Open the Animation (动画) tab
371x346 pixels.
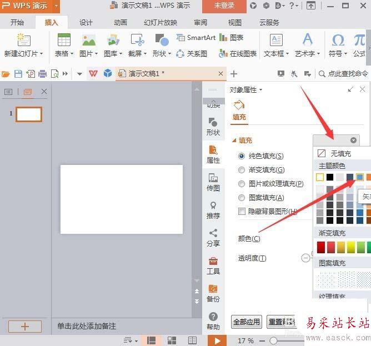[121, 22]
